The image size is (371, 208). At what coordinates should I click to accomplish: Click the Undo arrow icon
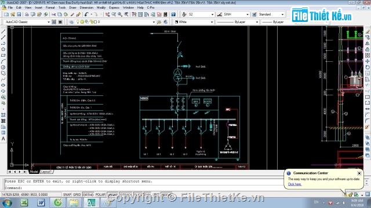point(86,14)
